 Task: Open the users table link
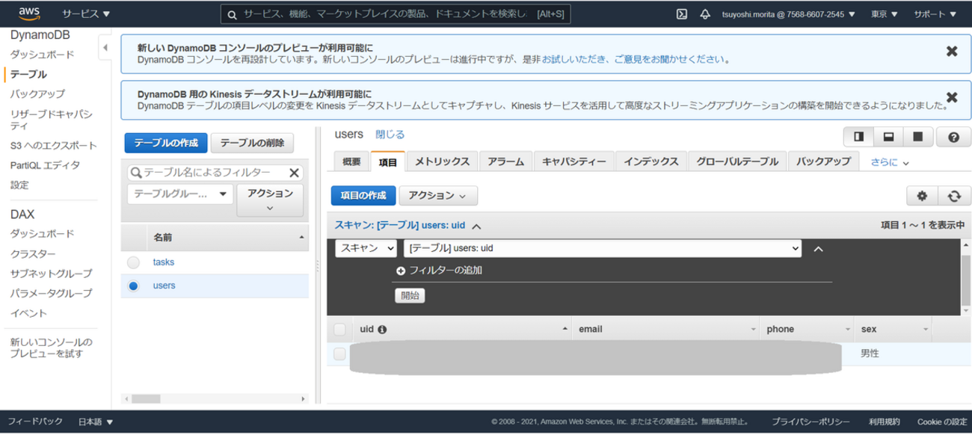(164, 286)
